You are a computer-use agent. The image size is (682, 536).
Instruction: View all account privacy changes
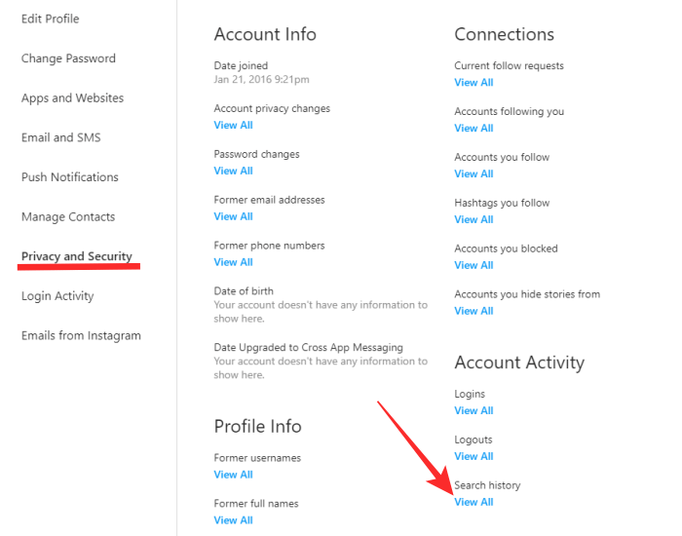(233, 125)
